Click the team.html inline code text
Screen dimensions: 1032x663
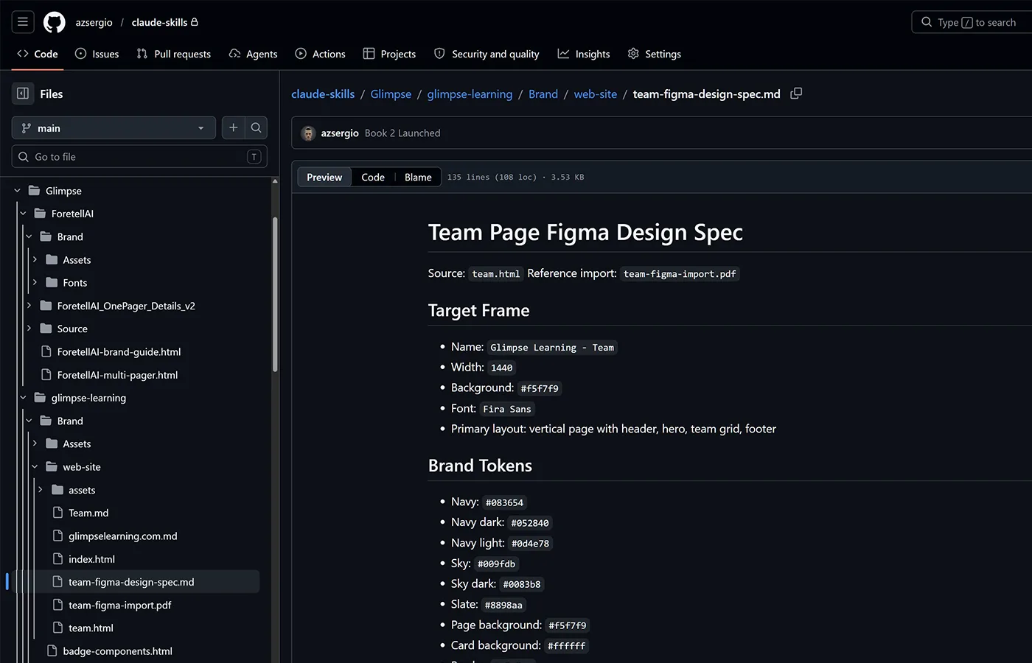pyautogui.click(x=496, y=274)
